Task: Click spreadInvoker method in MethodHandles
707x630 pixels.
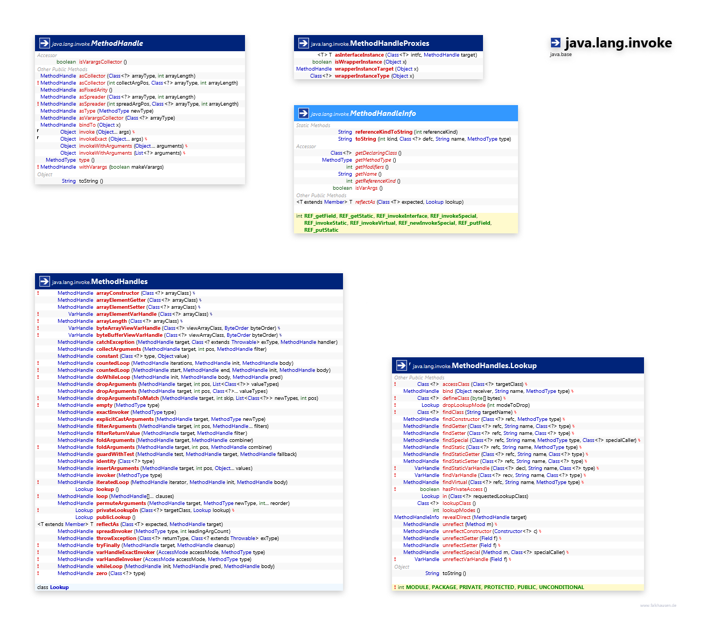Action: [114, 531]
